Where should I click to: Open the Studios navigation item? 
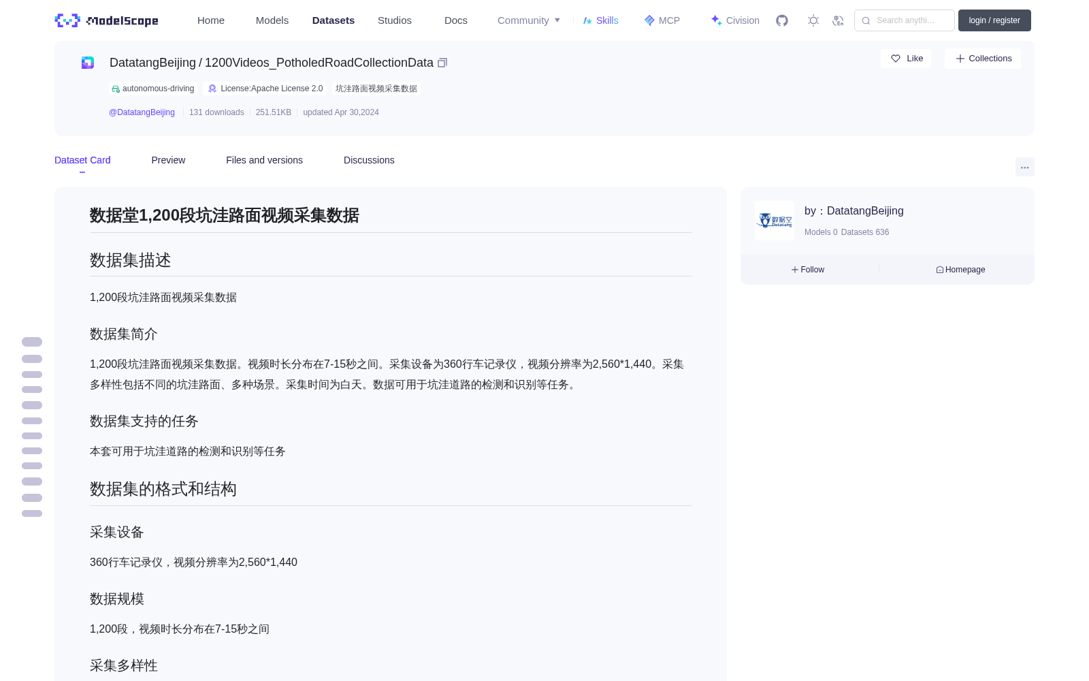395,20
